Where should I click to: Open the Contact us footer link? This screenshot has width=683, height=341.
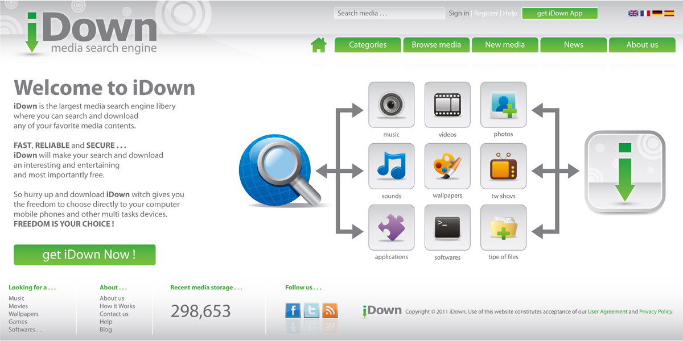pyautogui.click(x=114, y=314)
